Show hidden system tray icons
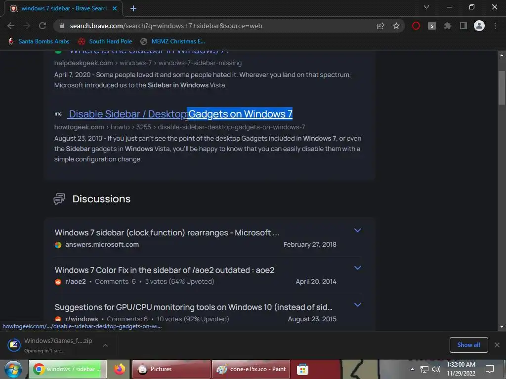506x379 pixels. [x=412, y=369]
